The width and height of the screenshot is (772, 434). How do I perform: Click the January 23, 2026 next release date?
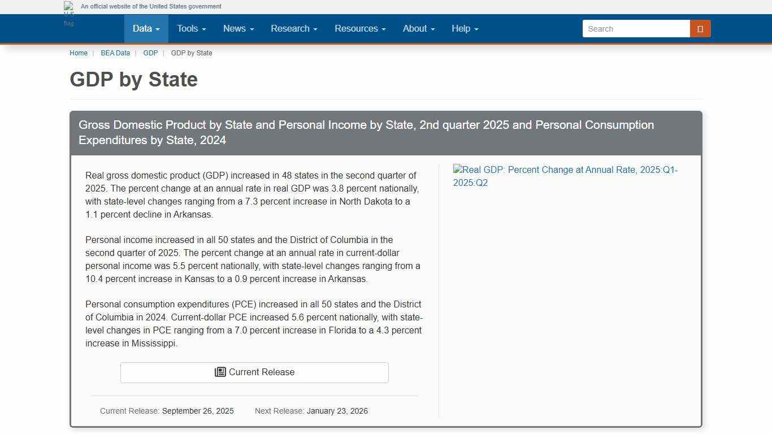(337, 411)
